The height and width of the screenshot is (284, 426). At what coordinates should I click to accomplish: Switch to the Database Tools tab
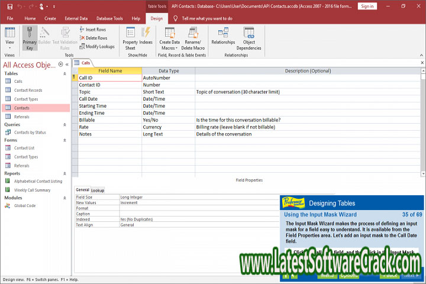click(x=109, y=18)
